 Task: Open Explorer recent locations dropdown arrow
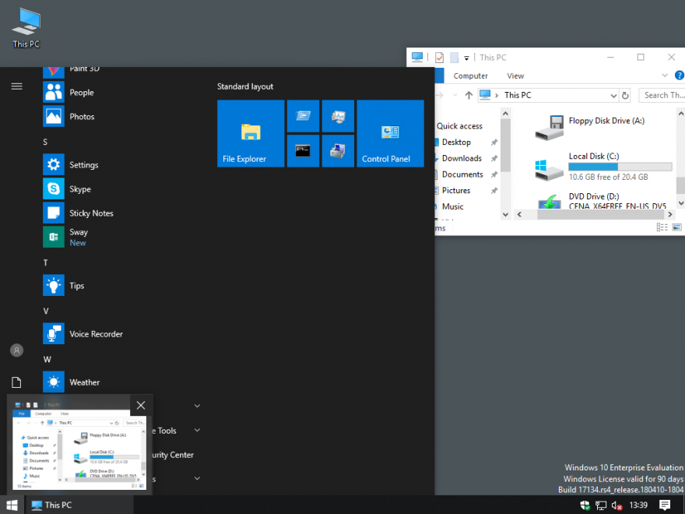[455, 95]
